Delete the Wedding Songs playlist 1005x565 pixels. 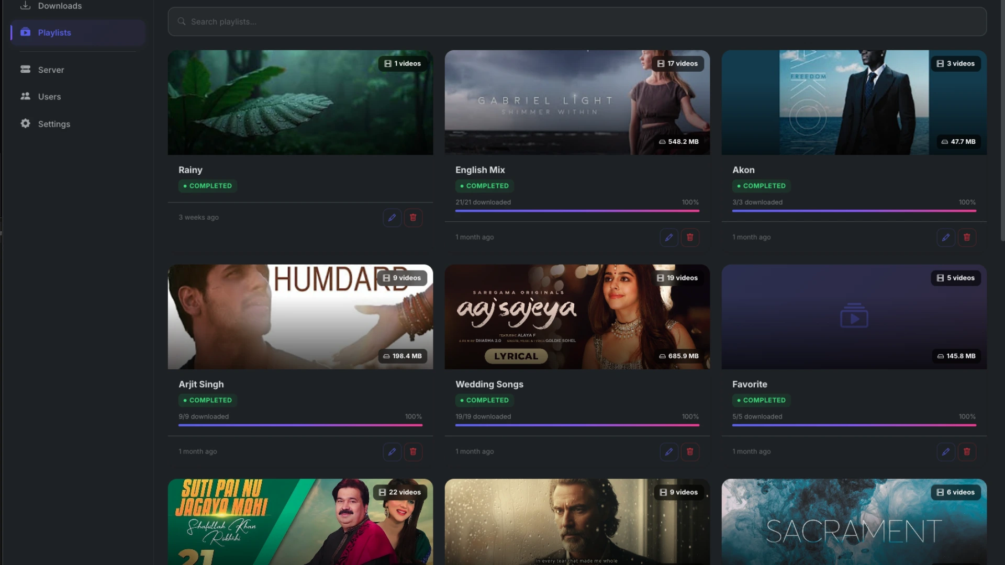point(690,452)
